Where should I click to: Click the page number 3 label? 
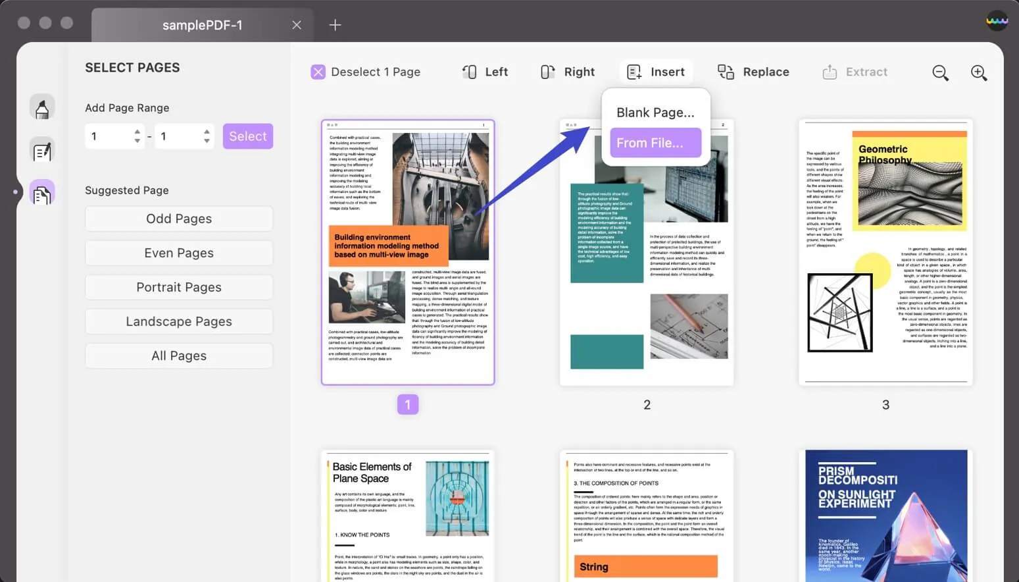pyautogui.click(x=885, y=405)
